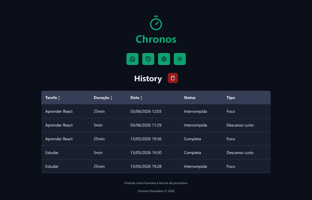Image resolution: width=312 pixels, height=200 pixels.
Task: Select the date cell 03/06/2026 11:29
Action: (x=146, y=125)
